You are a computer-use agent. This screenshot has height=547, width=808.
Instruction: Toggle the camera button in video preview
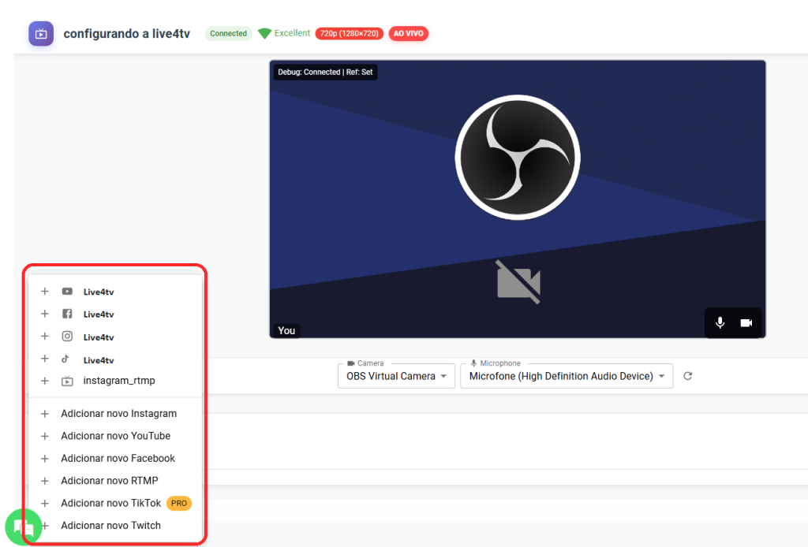(746, 322)
